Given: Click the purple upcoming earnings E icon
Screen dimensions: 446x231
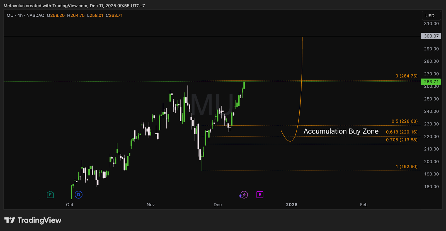Looking at the screenshot, I should [x=260, y=195].
